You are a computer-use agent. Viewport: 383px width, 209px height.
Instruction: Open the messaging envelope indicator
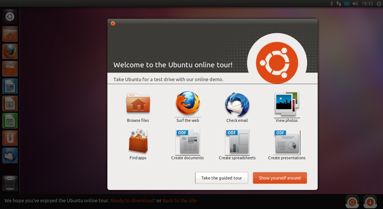point(347,3)
